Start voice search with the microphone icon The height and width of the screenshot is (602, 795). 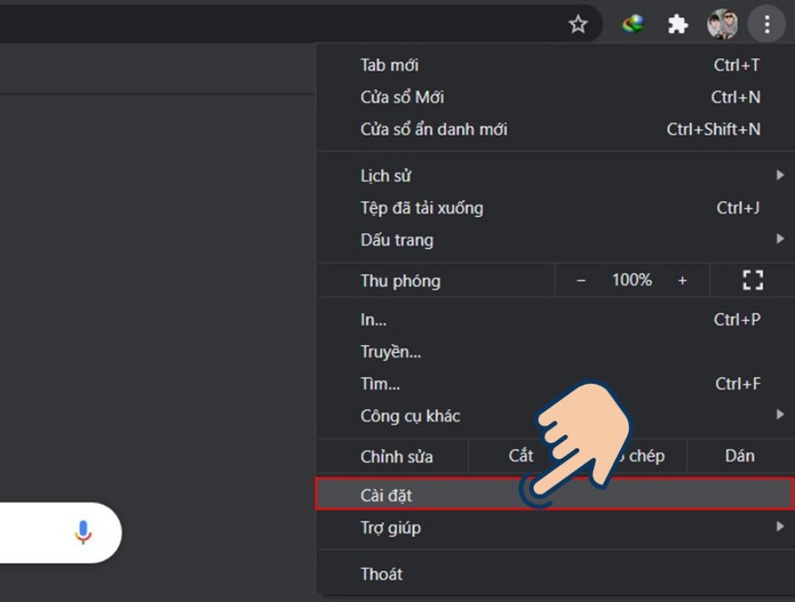pyautogui.click(x=83, y=532)
